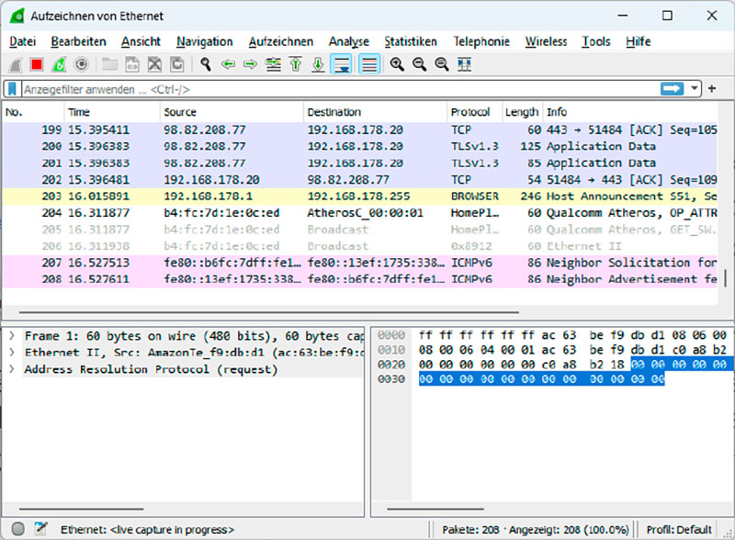
Task: Open capture file properties status icon
Action: (x=41, y=529)
